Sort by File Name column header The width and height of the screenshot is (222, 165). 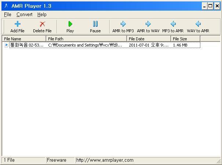click(24, 39)
